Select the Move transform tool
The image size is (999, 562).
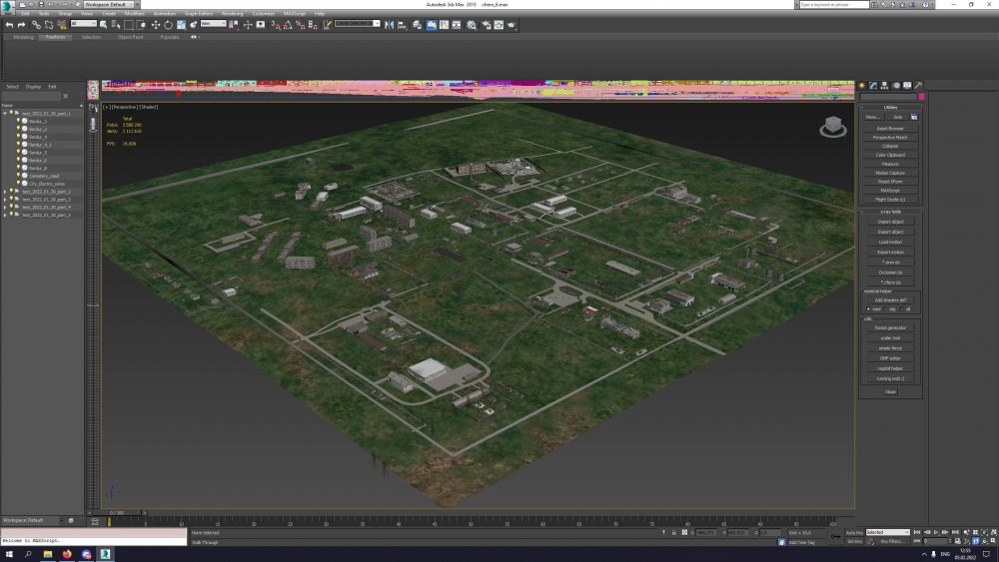(155, 24)
